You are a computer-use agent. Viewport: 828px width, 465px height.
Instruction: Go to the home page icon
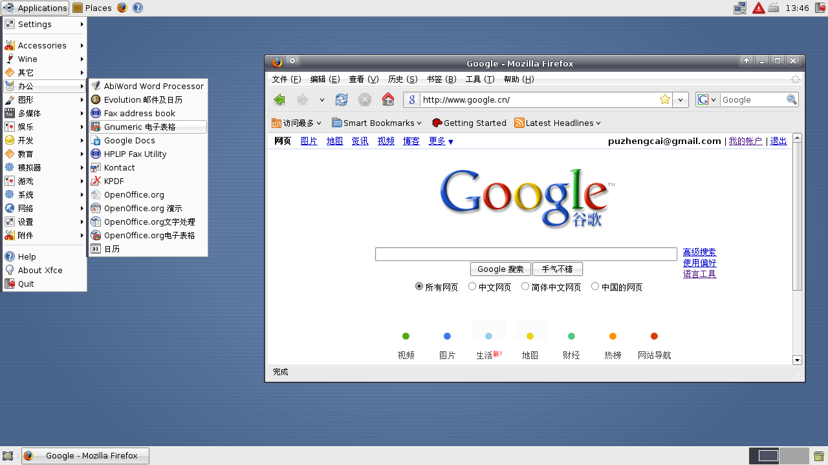388,99
